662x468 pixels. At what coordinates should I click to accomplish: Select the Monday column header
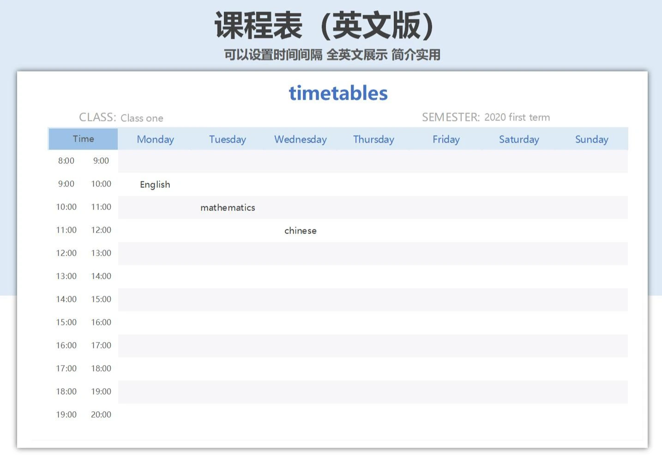[x=155, y=139]
